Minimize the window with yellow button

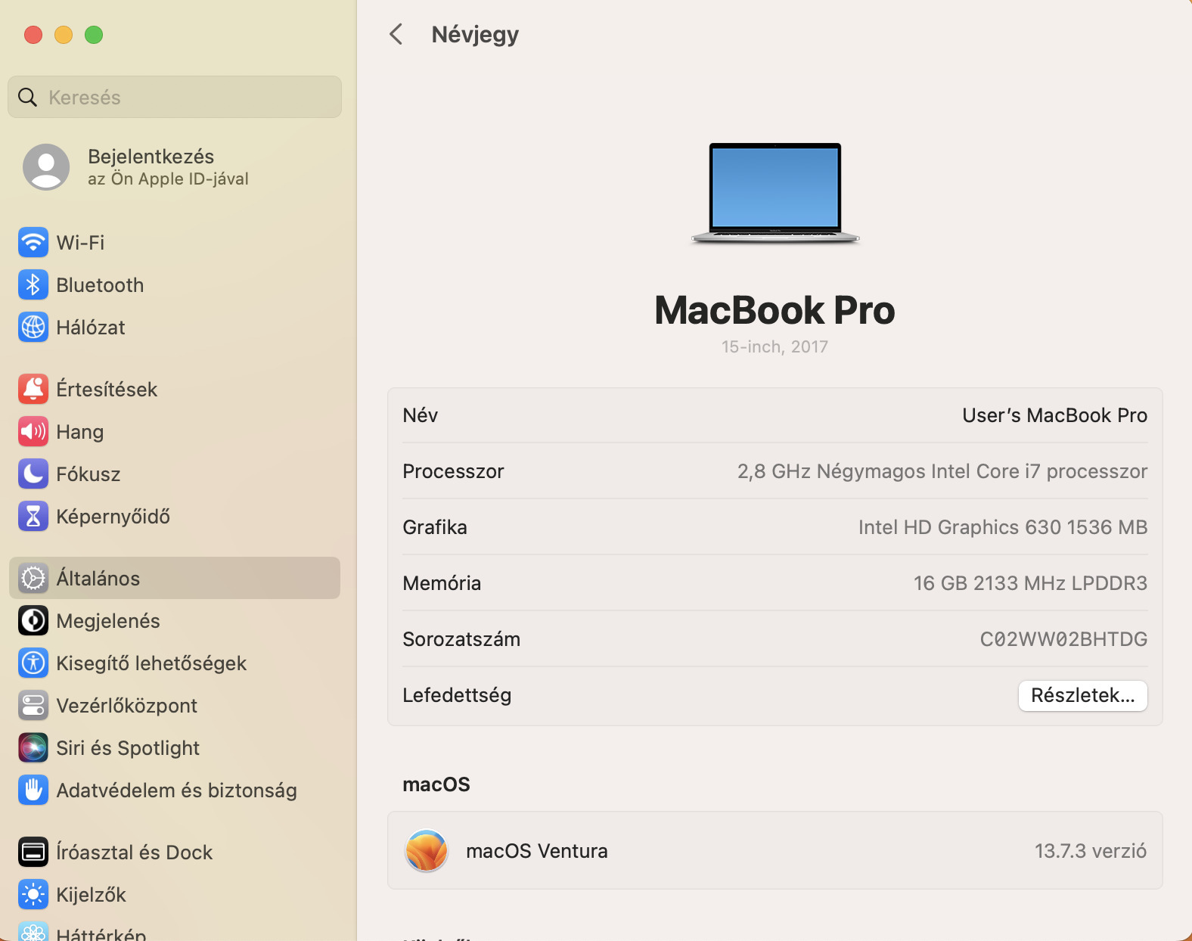pos(64,35)
